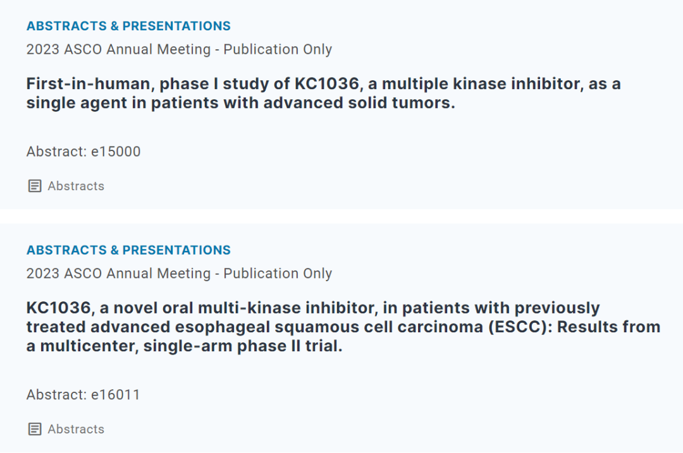Click the word "Abstract:" before e15000
Image resolution: width=683 pixels, height=453 pixels.
coord(56,152)
